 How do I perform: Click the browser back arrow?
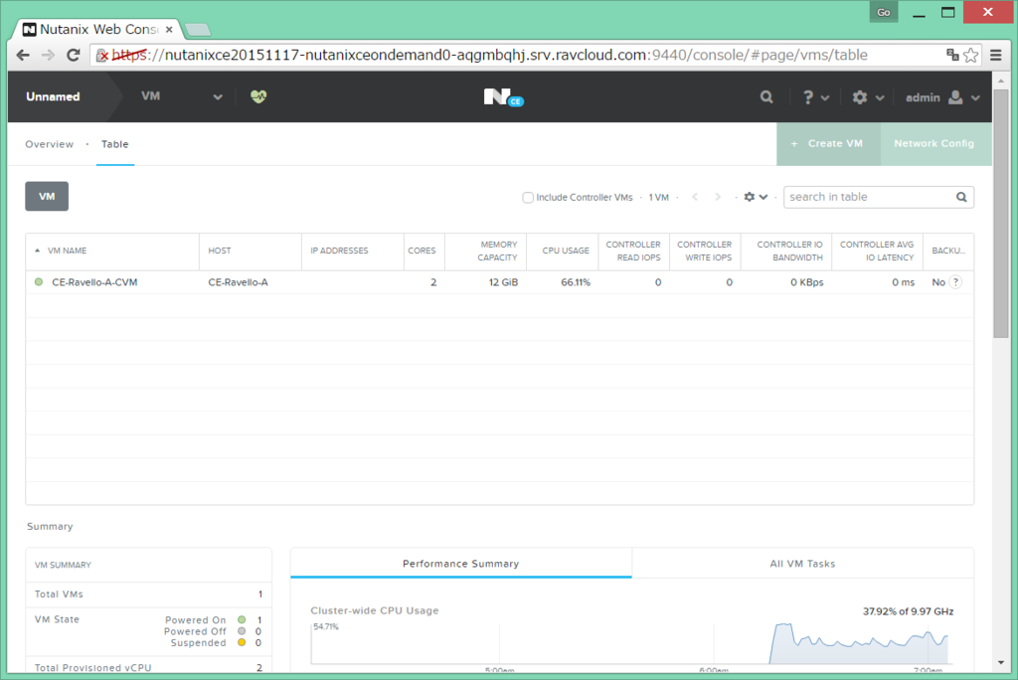coord(23,56)
